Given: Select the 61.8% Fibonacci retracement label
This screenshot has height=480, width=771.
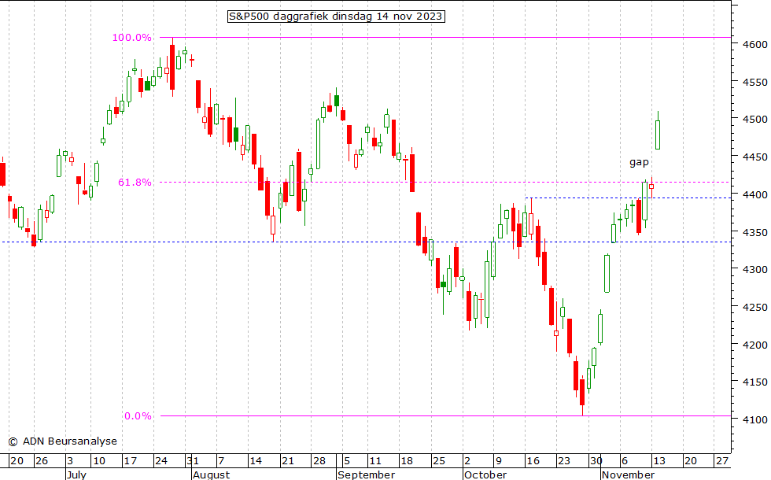Looking at the screenshot, I should pos(135,182).
